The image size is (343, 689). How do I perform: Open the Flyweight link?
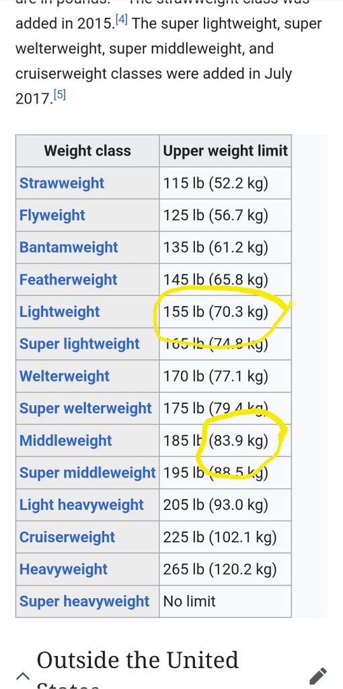pos(52,215)
